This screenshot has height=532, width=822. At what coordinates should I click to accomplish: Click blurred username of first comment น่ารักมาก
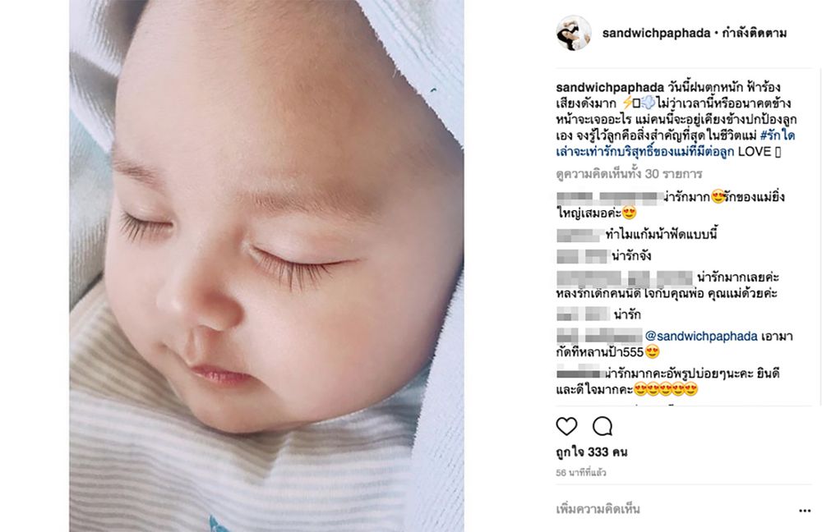tap(610, 198)
